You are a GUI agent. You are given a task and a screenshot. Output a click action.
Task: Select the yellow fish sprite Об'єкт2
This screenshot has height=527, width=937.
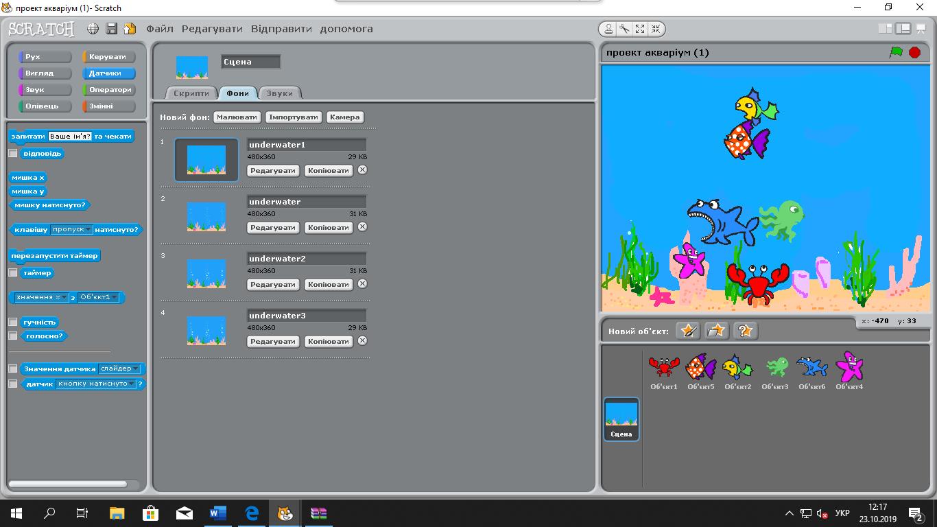[738, 371]
